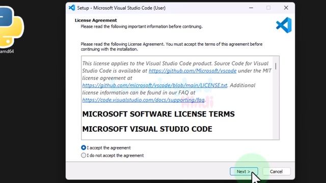The width and height of the screenshot is (326, 183).
Task: Click the license text scrollbar thumb
Action: [276, 66]
